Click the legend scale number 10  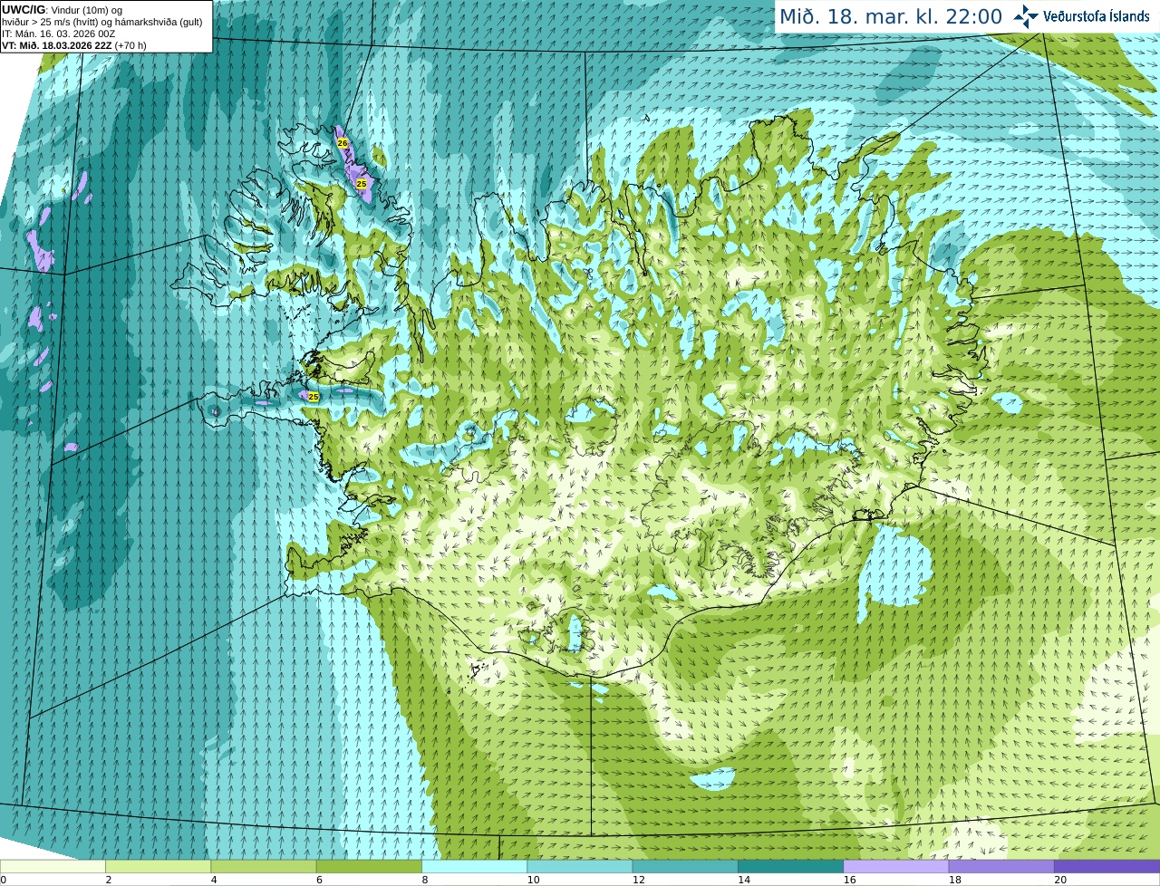point(534,880)
